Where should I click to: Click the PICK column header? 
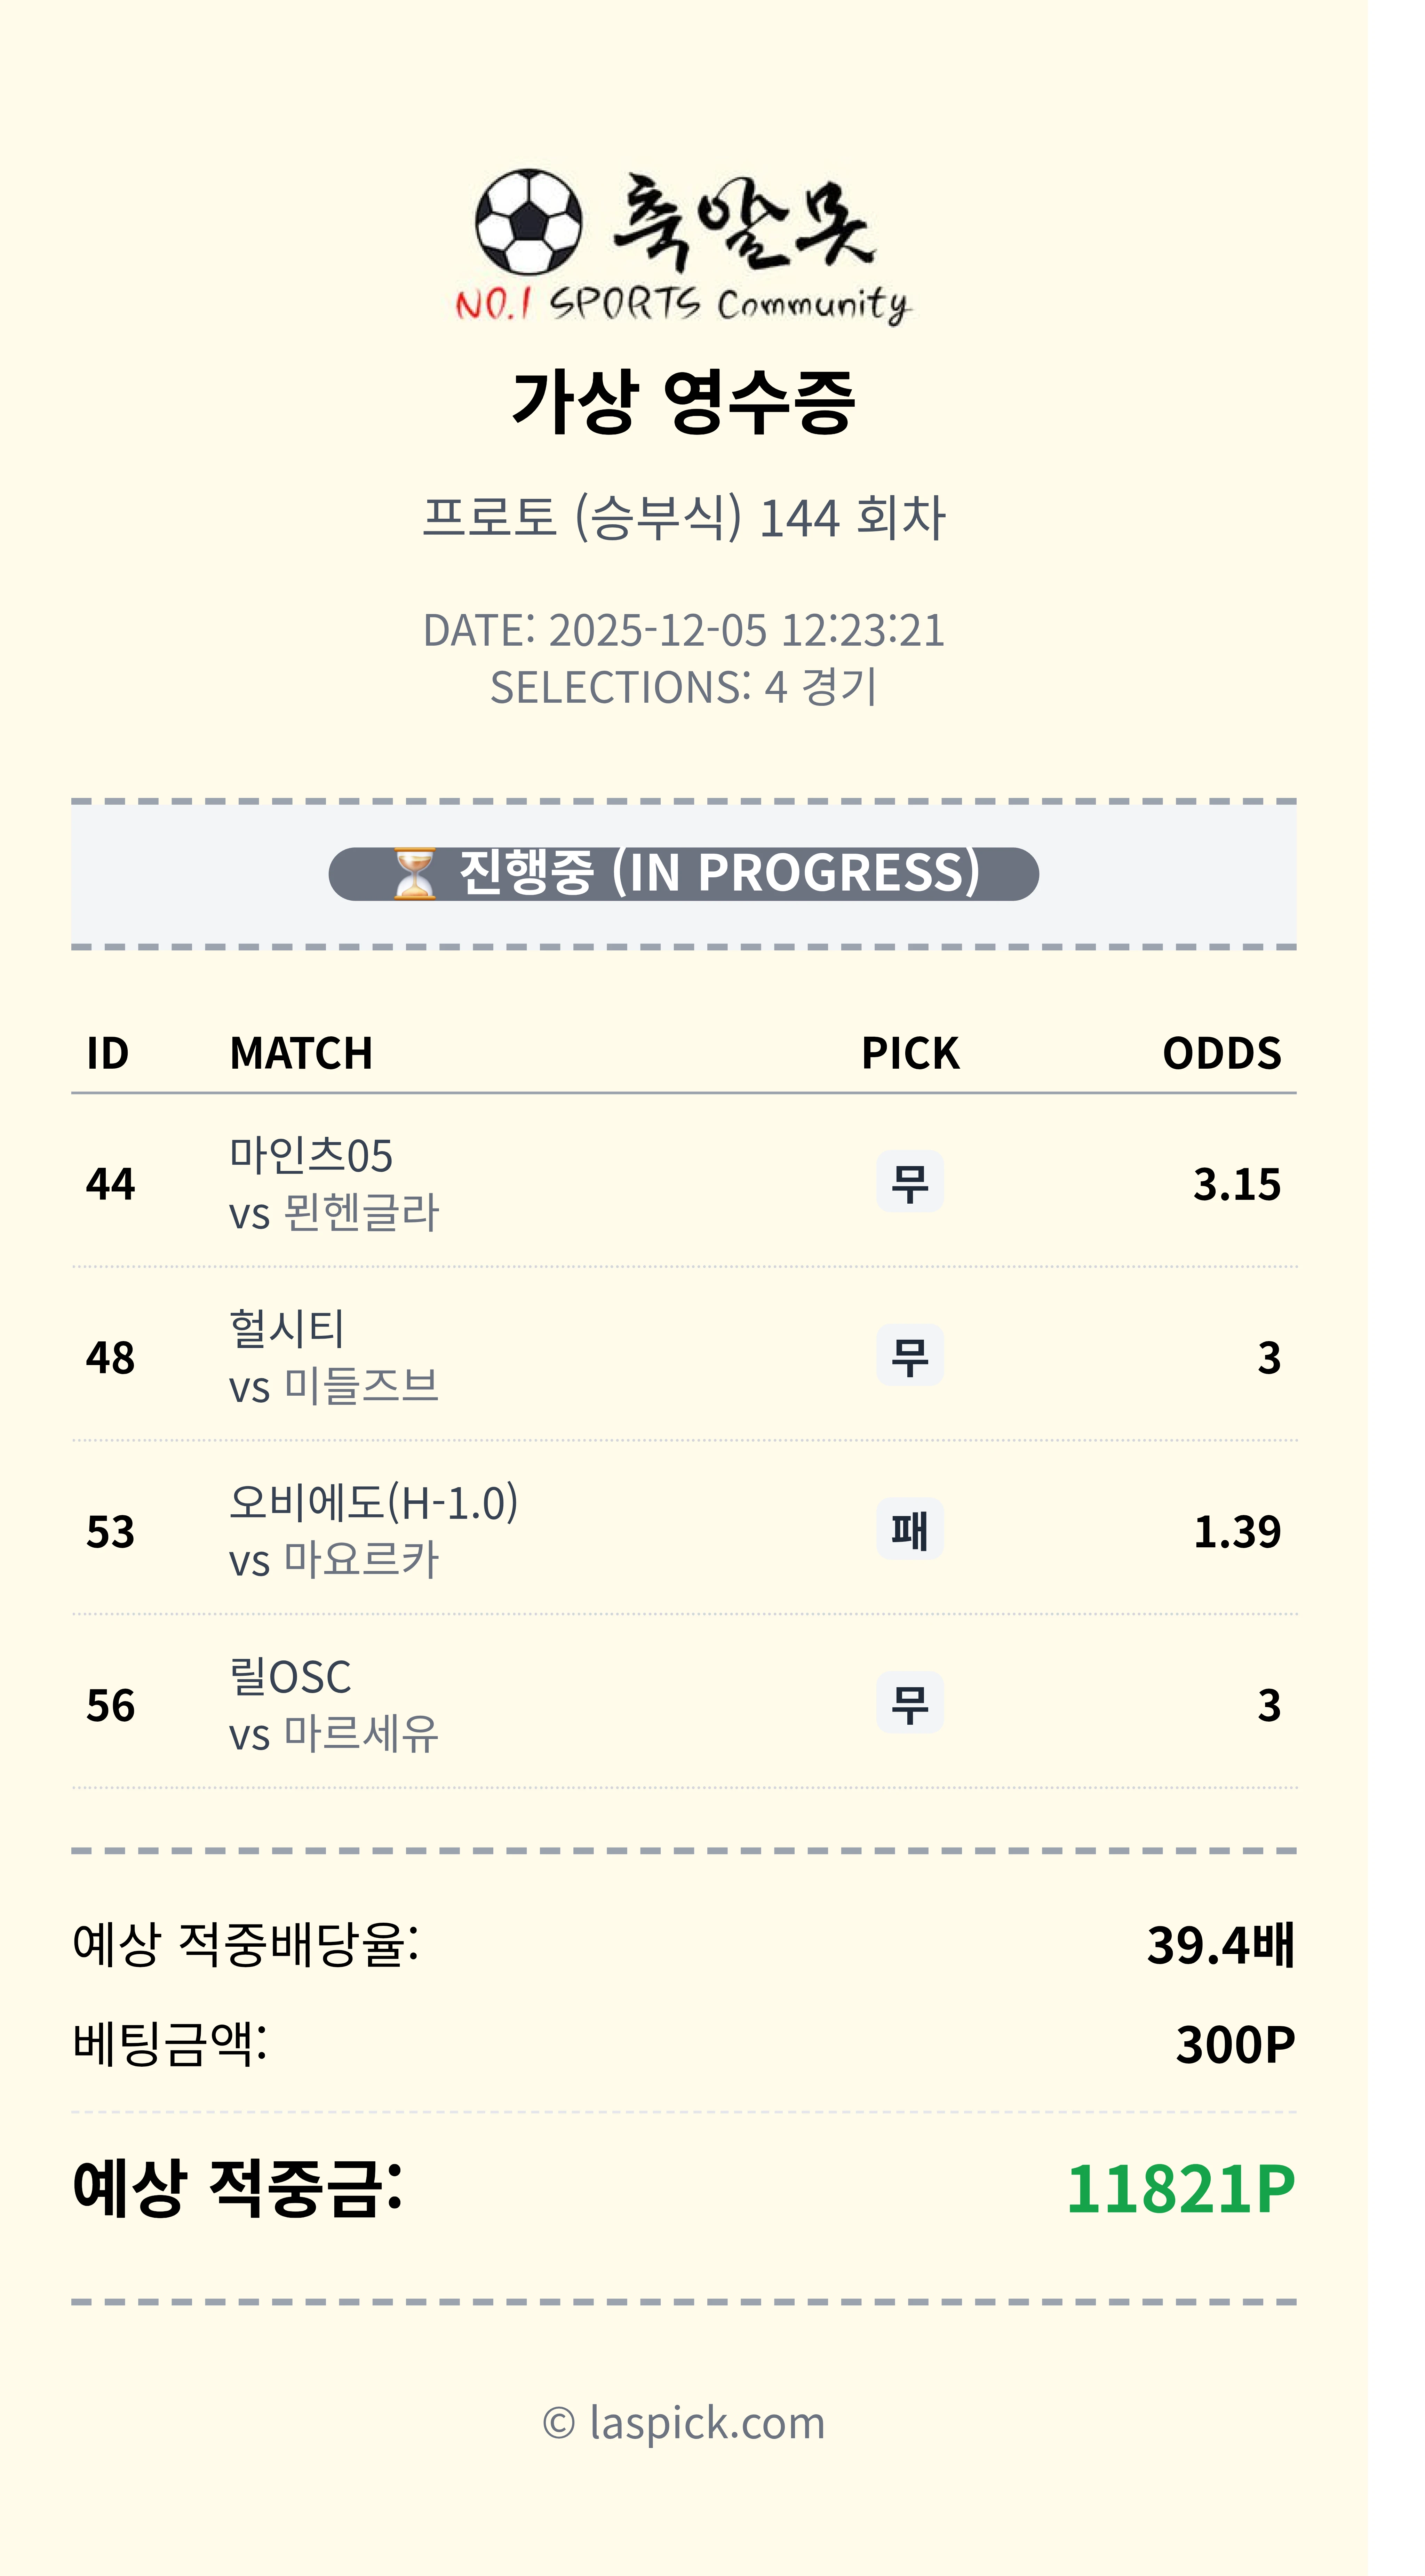[910, 1053]
